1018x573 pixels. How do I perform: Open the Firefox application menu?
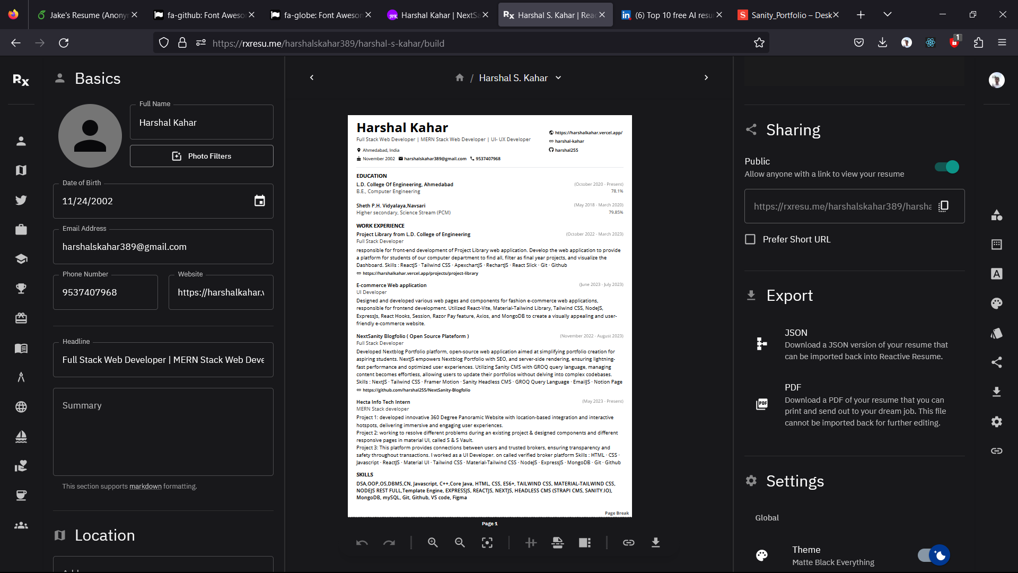[x=1003, y=42]
